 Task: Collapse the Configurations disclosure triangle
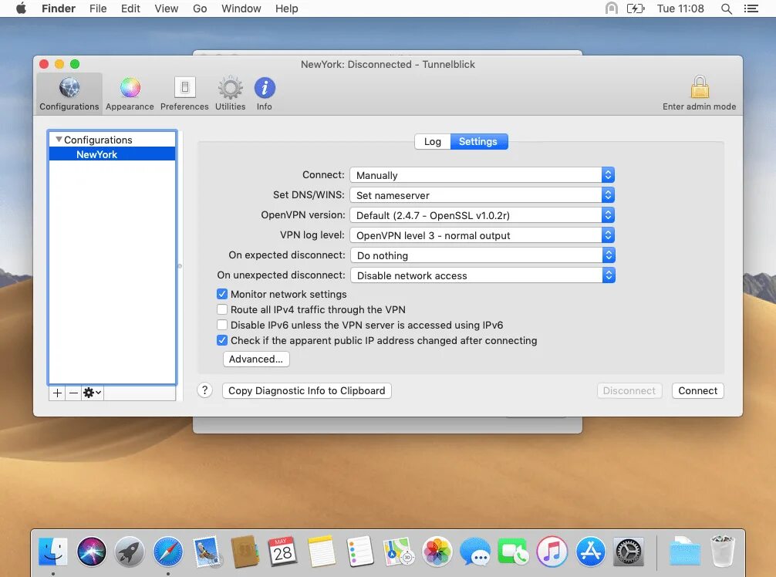(59, 140)
